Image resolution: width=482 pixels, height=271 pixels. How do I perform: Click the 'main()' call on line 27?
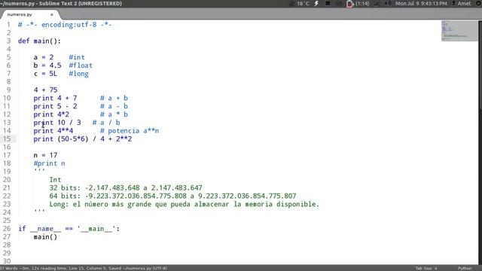point(45,237)
